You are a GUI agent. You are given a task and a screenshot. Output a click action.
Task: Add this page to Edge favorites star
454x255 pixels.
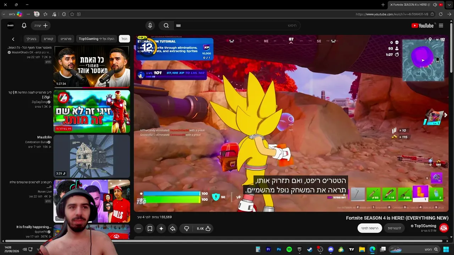coord(72,14)
